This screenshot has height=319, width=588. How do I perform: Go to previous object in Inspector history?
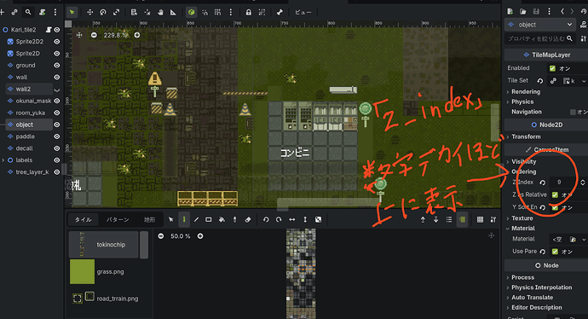pos(562,12)
